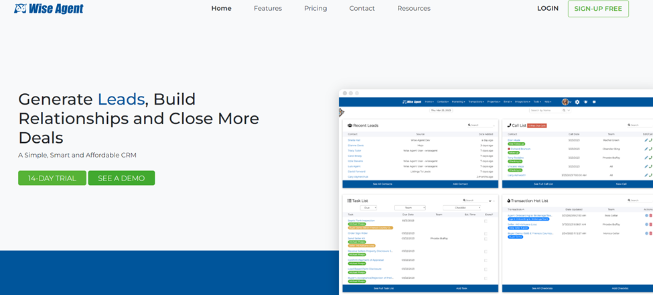This screenshot has width=653, height=295.
Task: Open the Resources menu item
Action: (413, 8)
